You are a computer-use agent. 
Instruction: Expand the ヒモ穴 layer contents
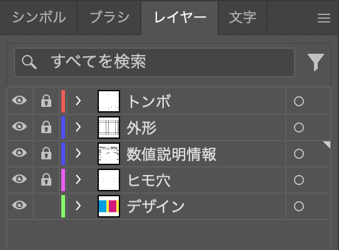(x=78, y=180)
